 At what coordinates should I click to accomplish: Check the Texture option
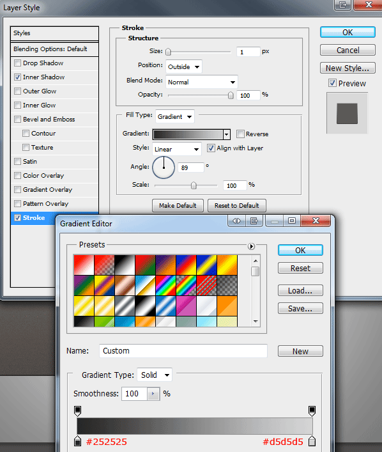click(x=26, y=147)
